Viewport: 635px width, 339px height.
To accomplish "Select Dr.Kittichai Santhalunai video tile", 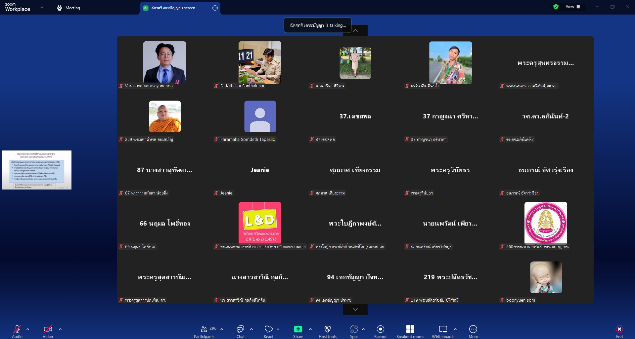I will (x=260, y=63).
